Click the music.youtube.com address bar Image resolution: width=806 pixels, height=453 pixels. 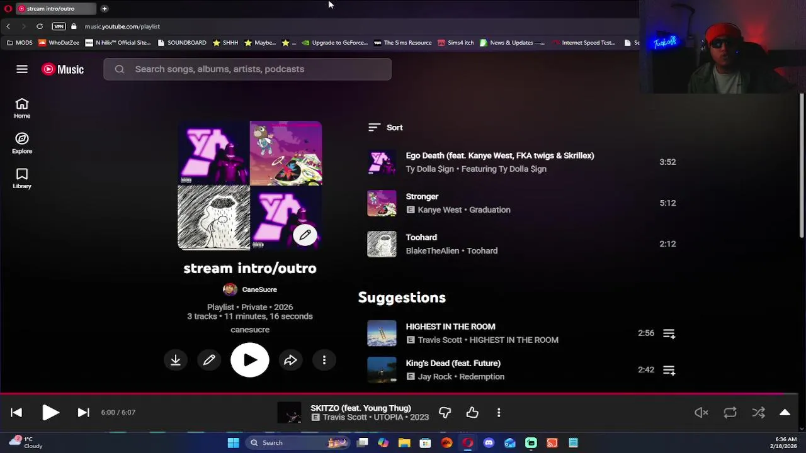click(x=122, y=26)
